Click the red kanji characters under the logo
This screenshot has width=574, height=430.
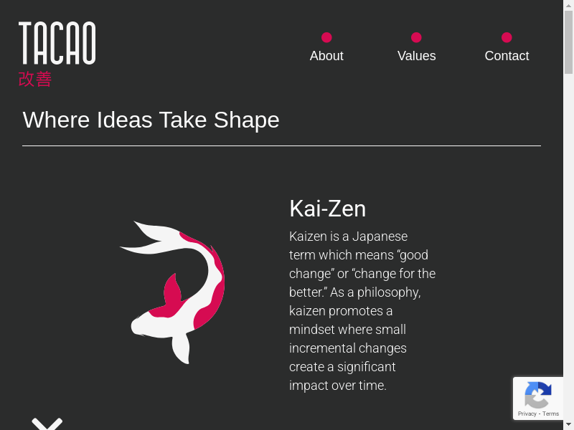coord(35,79)
